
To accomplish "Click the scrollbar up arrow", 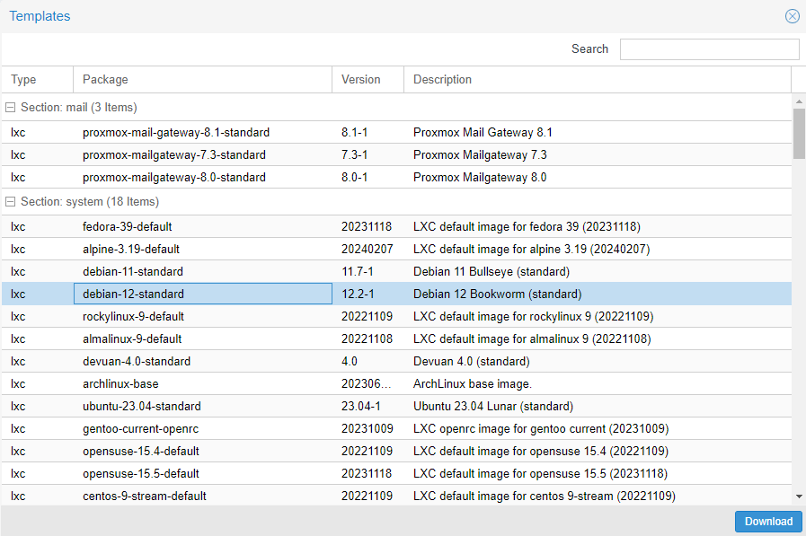I will pyautogui.click(x=799, y=101).
